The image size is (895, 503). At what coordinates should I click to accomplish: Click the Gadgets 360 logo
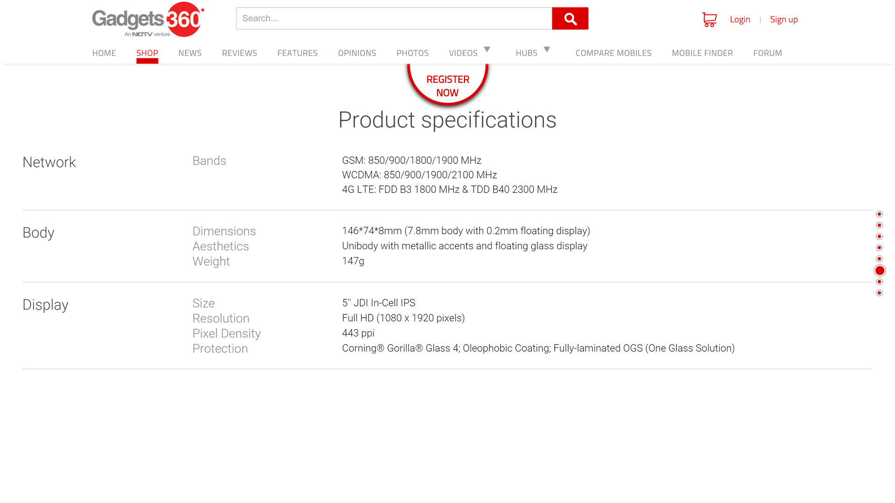pos(148,20)
